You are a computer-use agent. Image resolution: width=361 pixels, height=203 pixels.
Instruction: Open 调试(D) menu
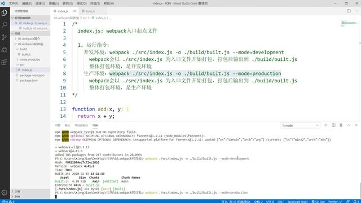tap(81, 3)
